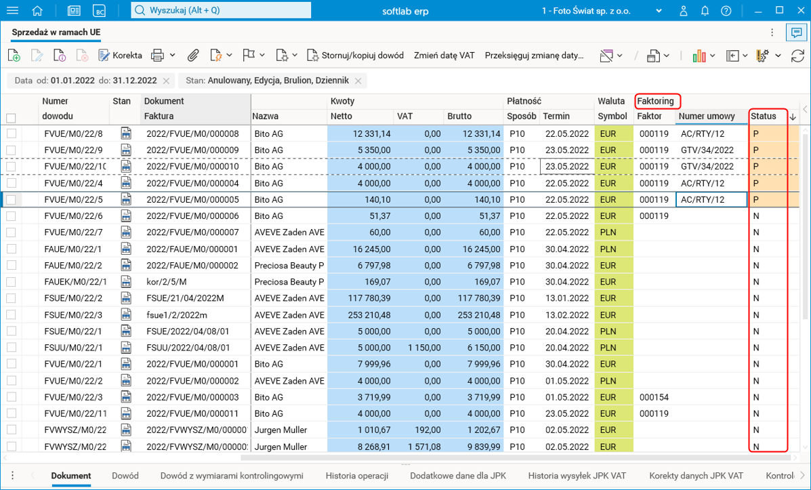Expand the chart icon dropdown arrow
The image size is (811, 490).
coord(714,56)
